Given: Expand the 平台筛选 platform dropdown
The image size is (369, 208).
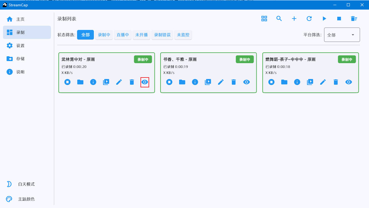Looking at the screenshot, I should point(342,35).
